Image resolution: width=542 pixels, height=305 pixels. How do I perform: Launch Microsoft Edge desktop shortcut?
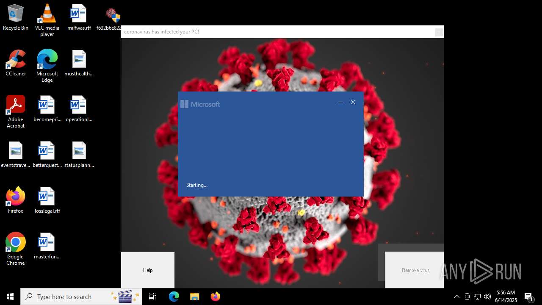click(x=47, y=66)
